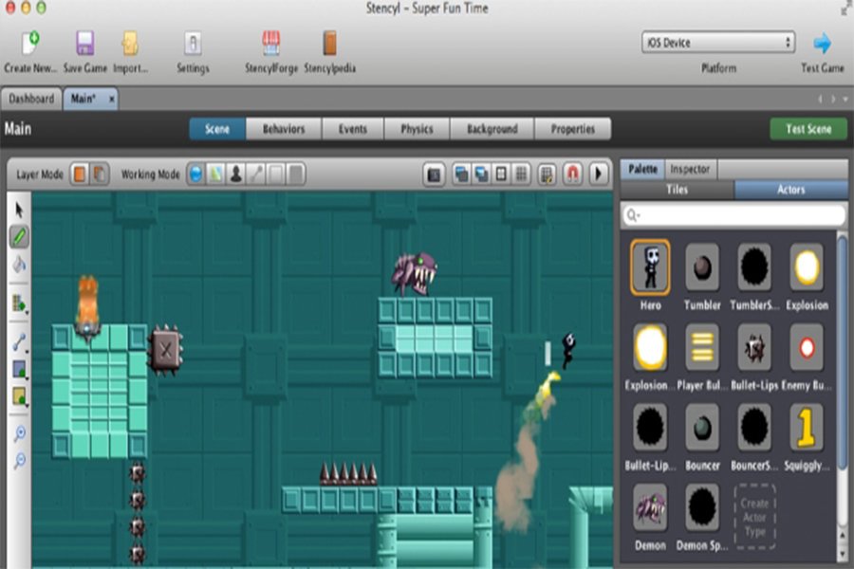Open the blue region tool dropdown
Screen dimensions: 854x569
pos(20,370)
